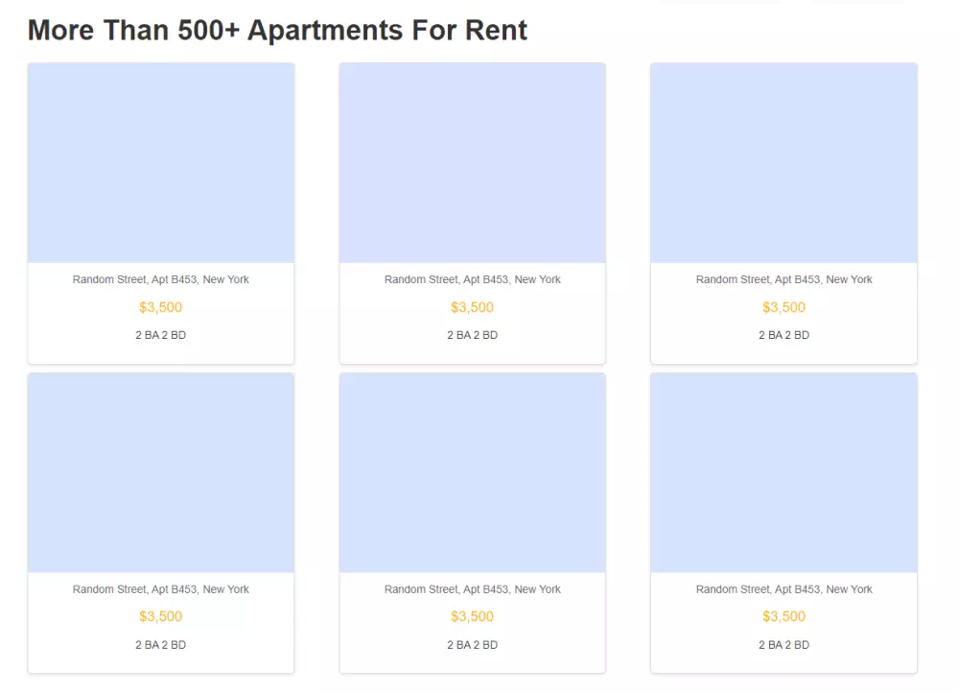This screenshot has height=694, width=959.
Task: Click the $3,500 price in bottom-right card
Action: pyautogui.click(x=784, y=616)
